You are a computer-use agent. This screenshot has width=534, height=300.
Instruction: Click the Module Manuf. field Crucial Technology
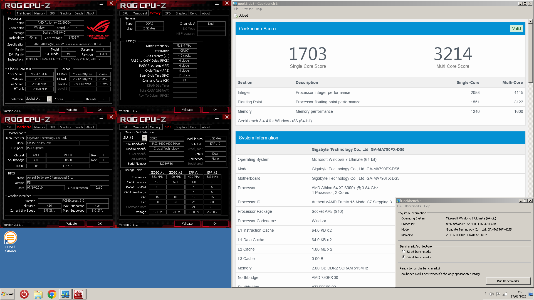pyautogui.click(x=166, y=149)
